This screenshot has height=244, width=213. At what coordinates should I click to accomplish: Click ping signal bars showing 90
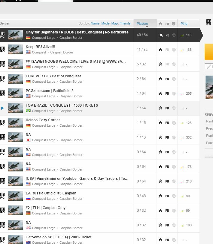[x=182, y=196]
